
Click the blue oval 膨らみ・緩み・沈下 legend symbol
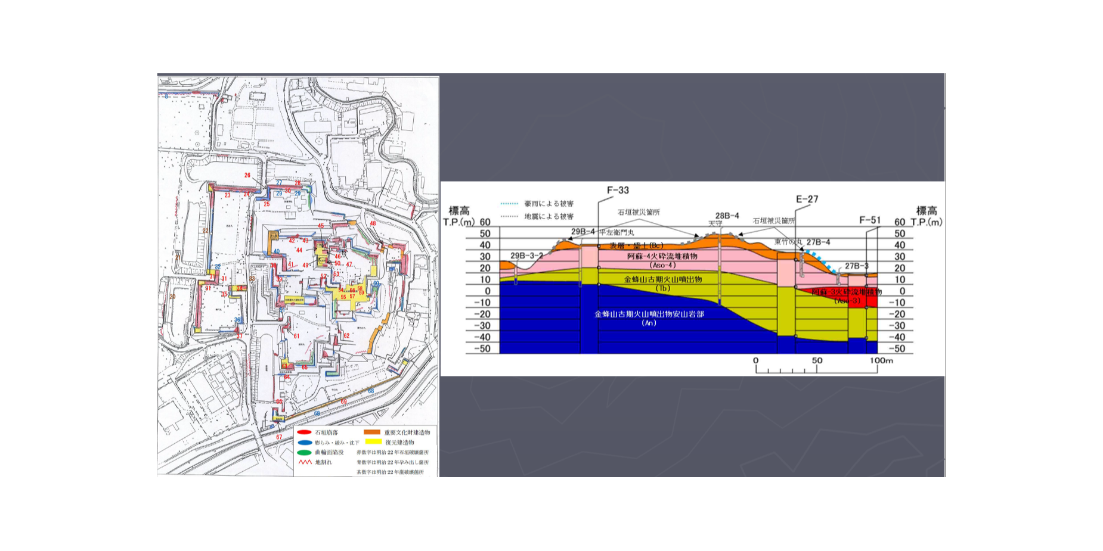click(x=304, y=443)
